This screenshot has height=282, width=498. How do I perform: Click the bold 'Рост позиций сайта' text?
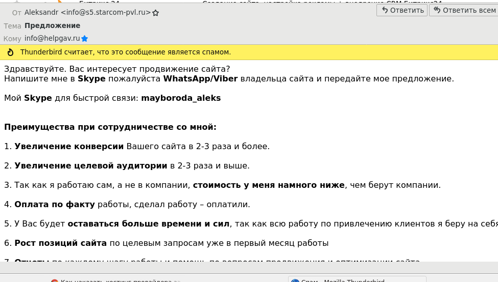(x=60, y=243)
